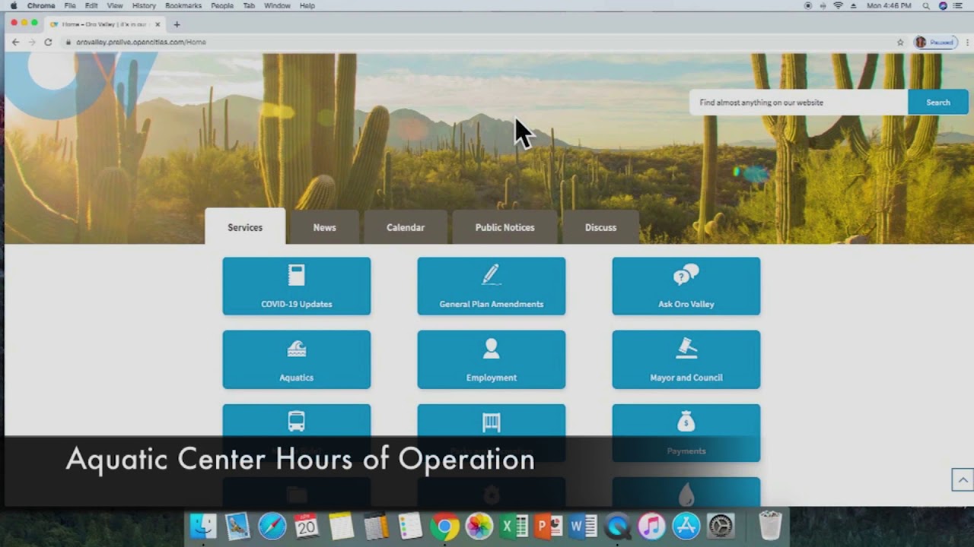The width and height of the screenshot is (974, 547).
Task: Open the Edit menu
Action: coord(91,5)
